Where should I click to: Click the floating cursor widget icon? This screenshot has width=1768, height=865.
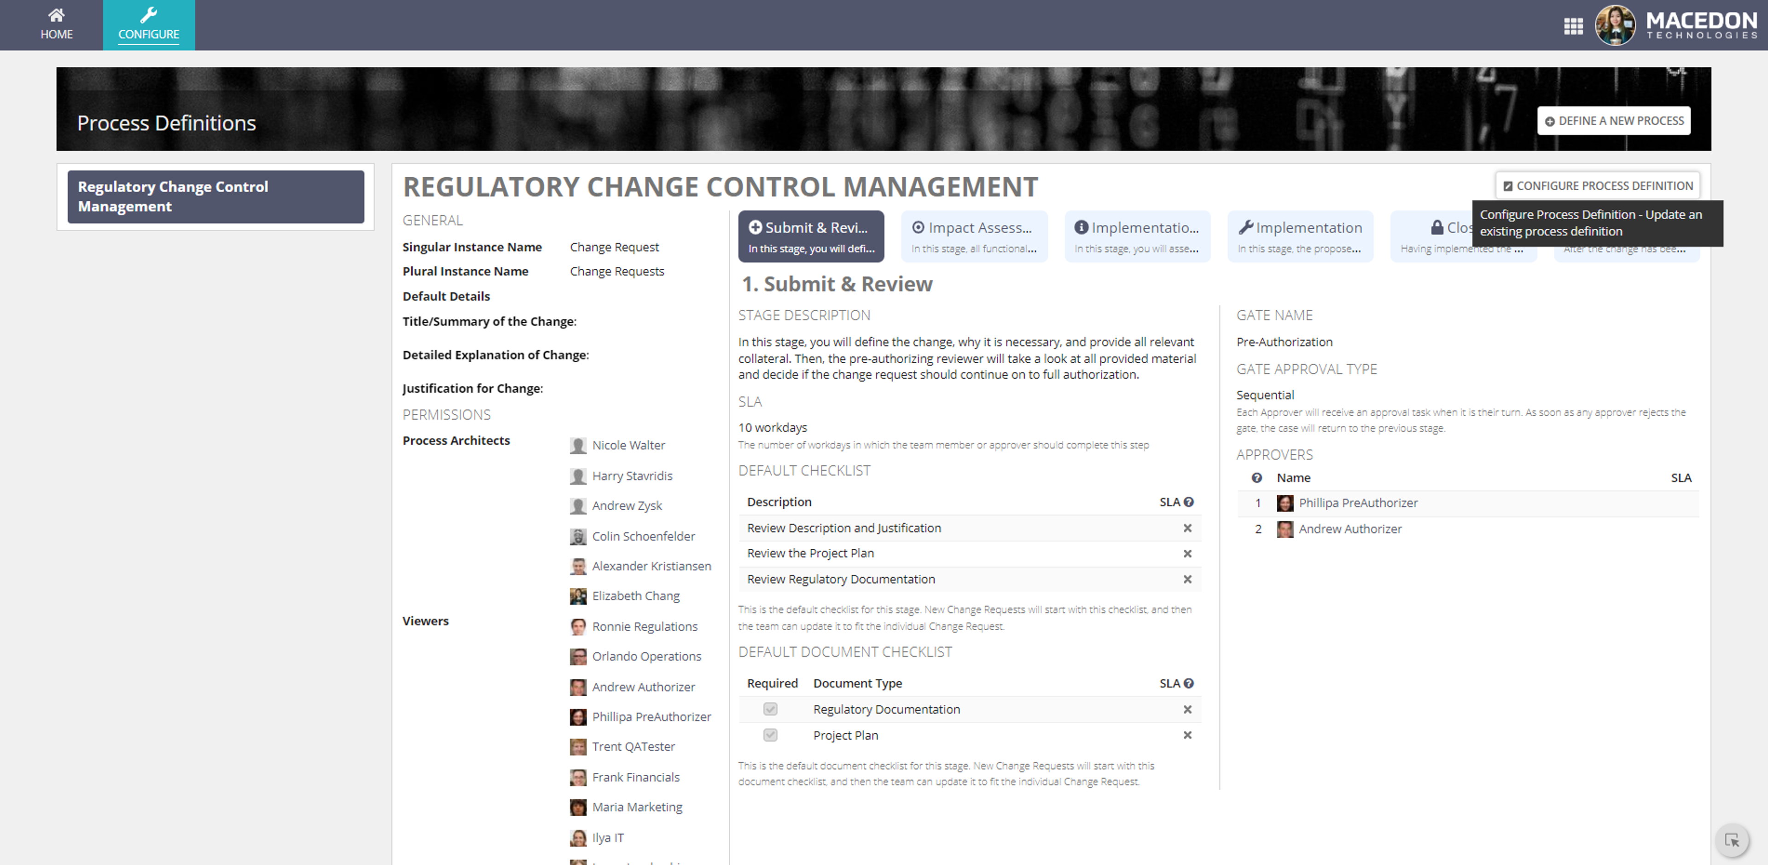tap(1732, 840)
